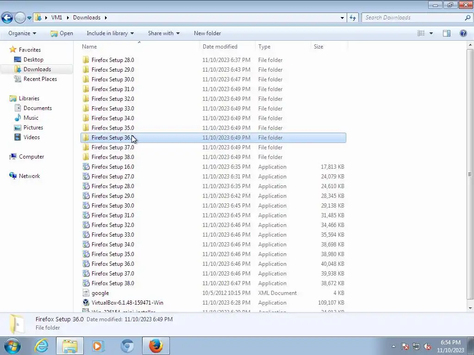Launch Internet Explorer from taskbar
Viewport: 474px width, 355px height.
click(x=41, y=346)
